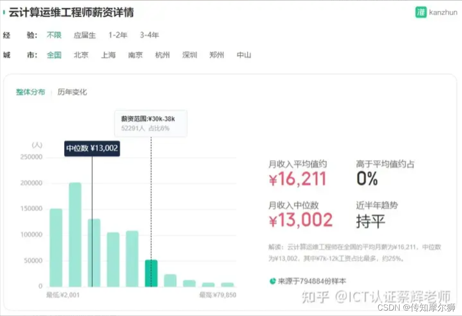
Task: Select city filter 北京
Action: pos(81,55)
